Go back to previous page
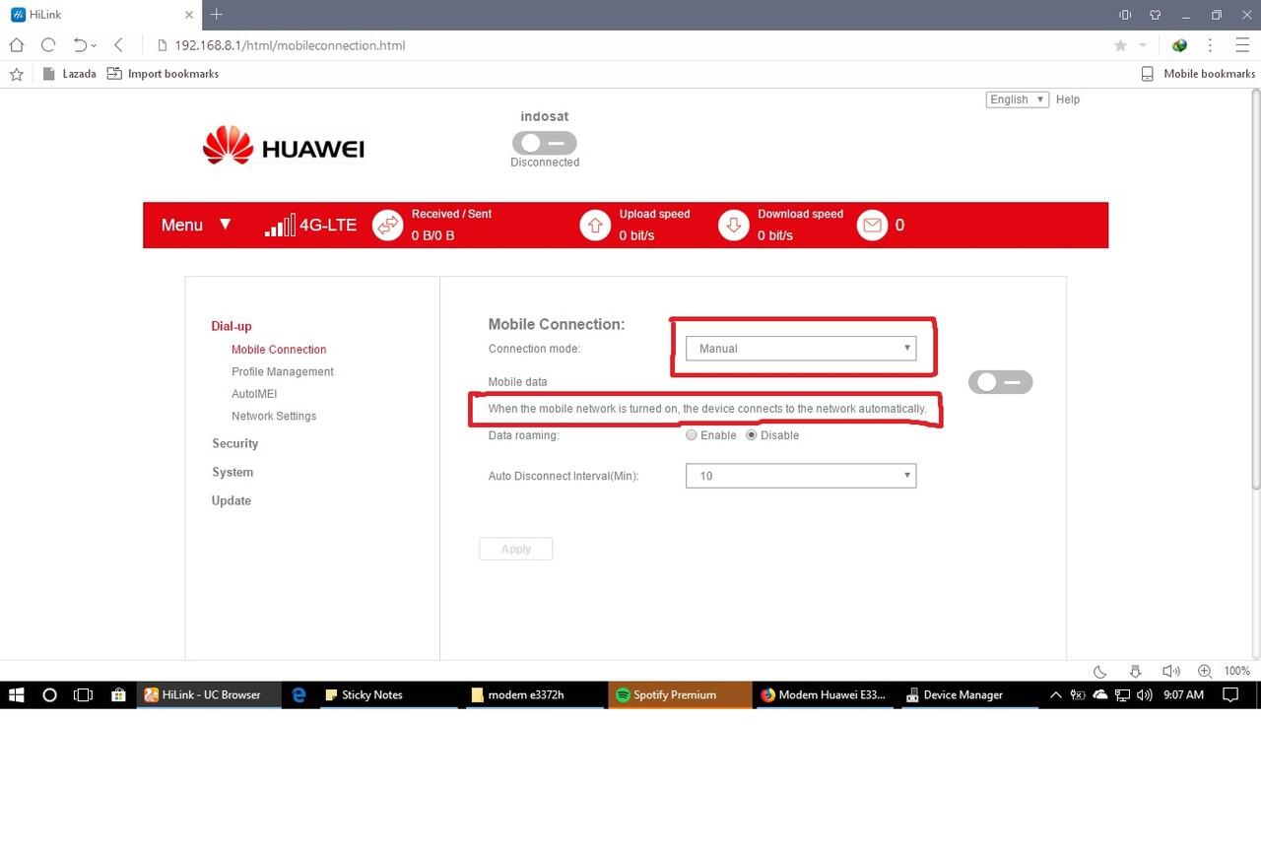 point(118,45)
